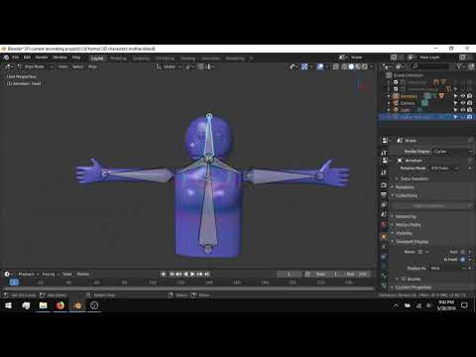
Task: Jump to the timeline start frame
Action: (x=172, y=274)
